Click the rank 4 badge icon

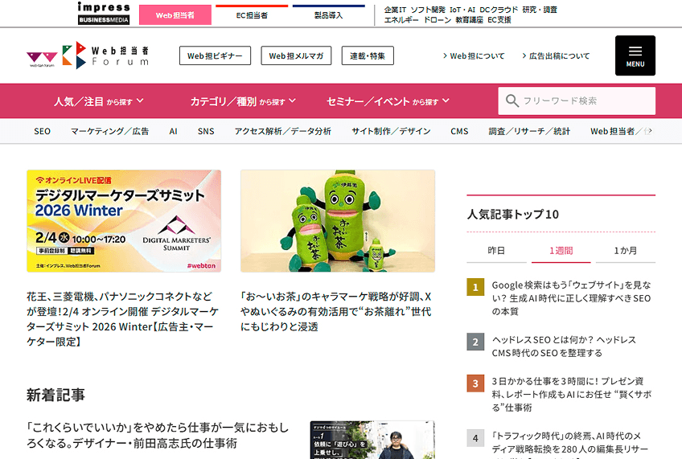point(475,438)
